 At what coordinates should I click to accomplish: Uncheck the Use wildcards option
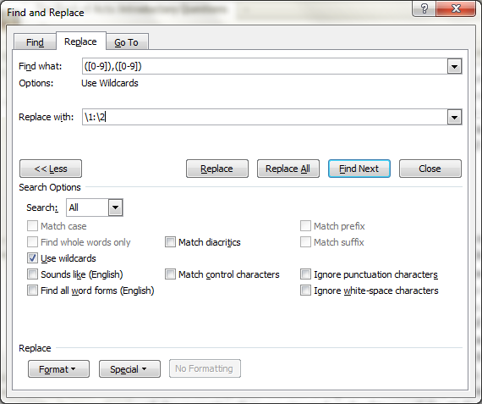(32, 258)
